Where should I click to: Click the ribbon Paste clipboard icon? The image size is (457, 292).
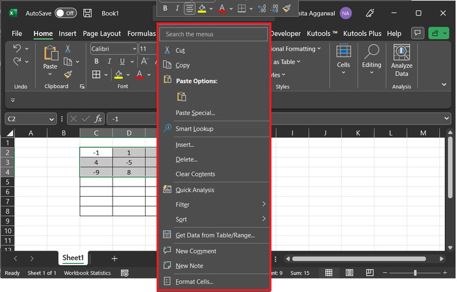pos(50,54)
